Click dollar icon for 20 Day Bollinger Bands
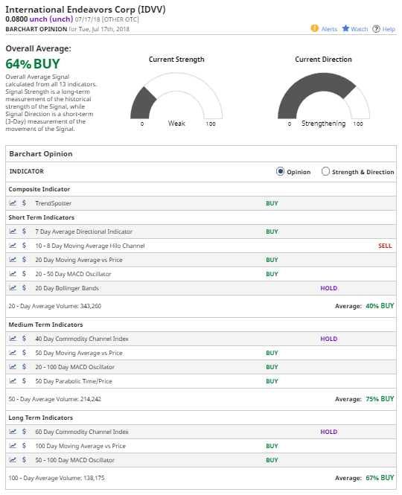 click(x=24, y=288)
